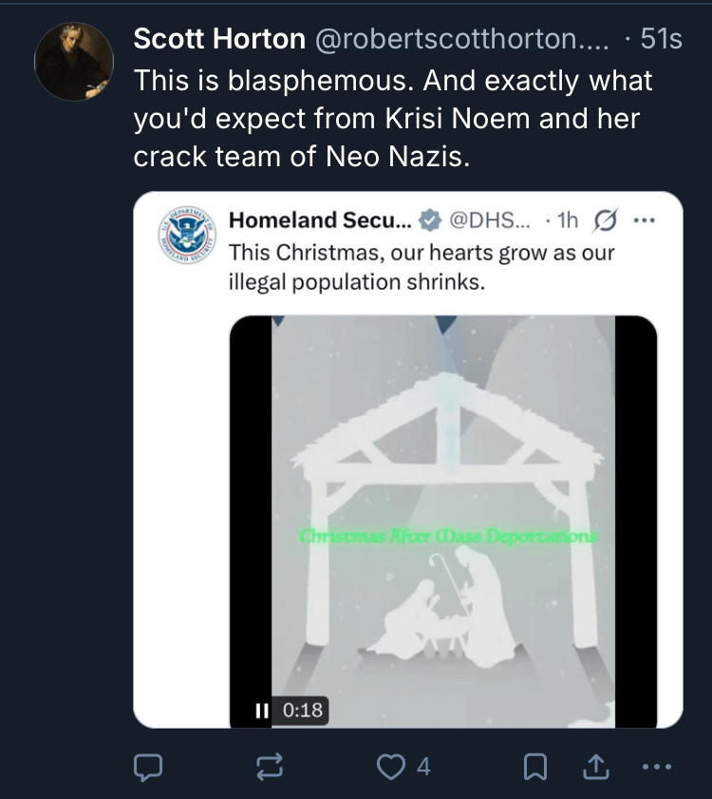Viewport: 712px width, 799px height.
Task: Click the 51s post timestamp
Action: click(661, 39)
